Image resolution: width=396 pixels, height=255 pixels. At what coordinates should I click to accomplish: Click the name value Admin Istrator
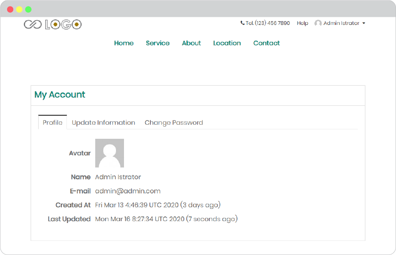[118, 177]
